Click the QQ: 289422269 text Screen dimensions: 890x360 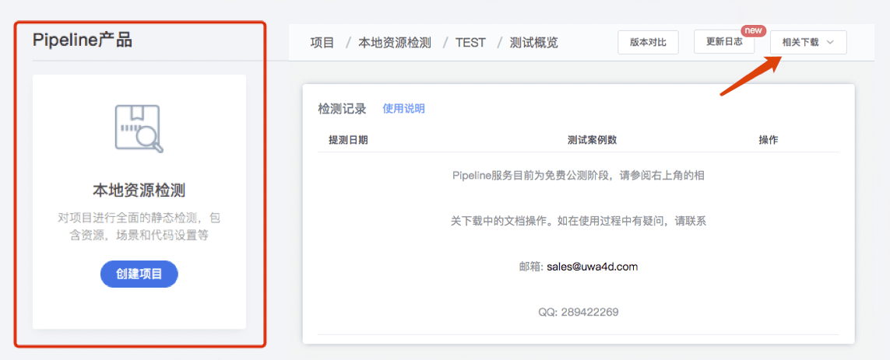click(x=579, y=312)
